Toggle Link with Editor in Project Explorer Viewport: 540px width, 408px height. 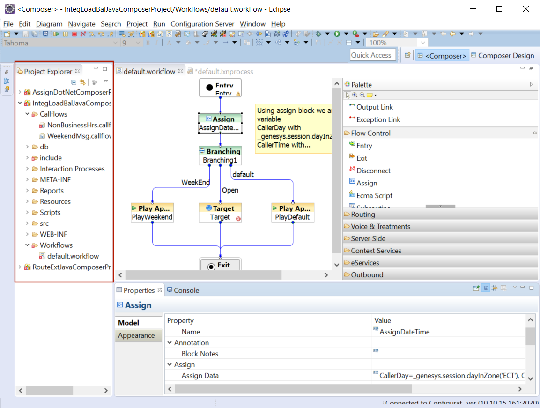click(x=82, y=82)
